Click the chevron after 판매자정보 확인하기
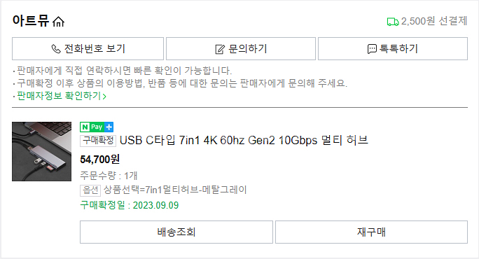The width and height of the screenshot is (479, 259). 104,97
